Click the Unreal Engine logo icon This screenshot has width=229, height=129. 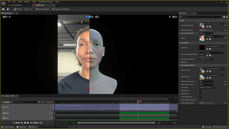click(x=3, y=3)
